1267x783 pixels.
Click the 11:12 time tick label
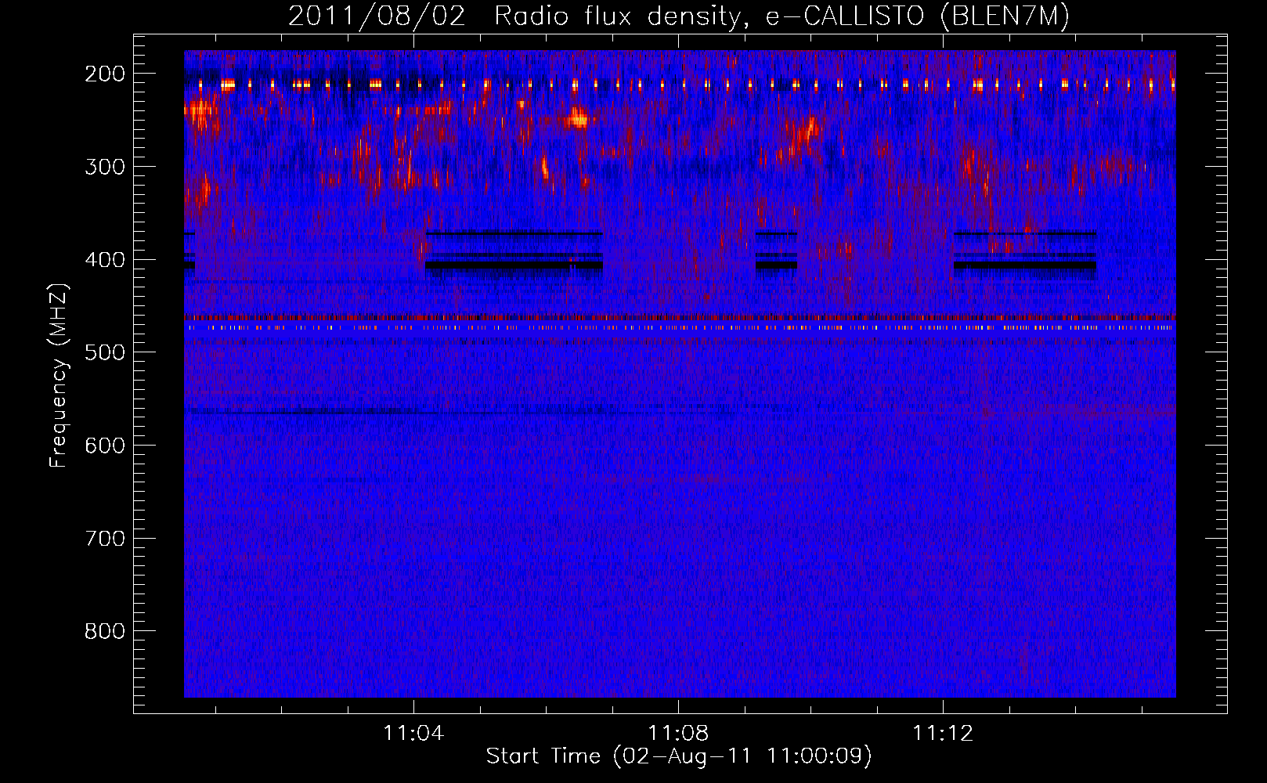point(943,733)
